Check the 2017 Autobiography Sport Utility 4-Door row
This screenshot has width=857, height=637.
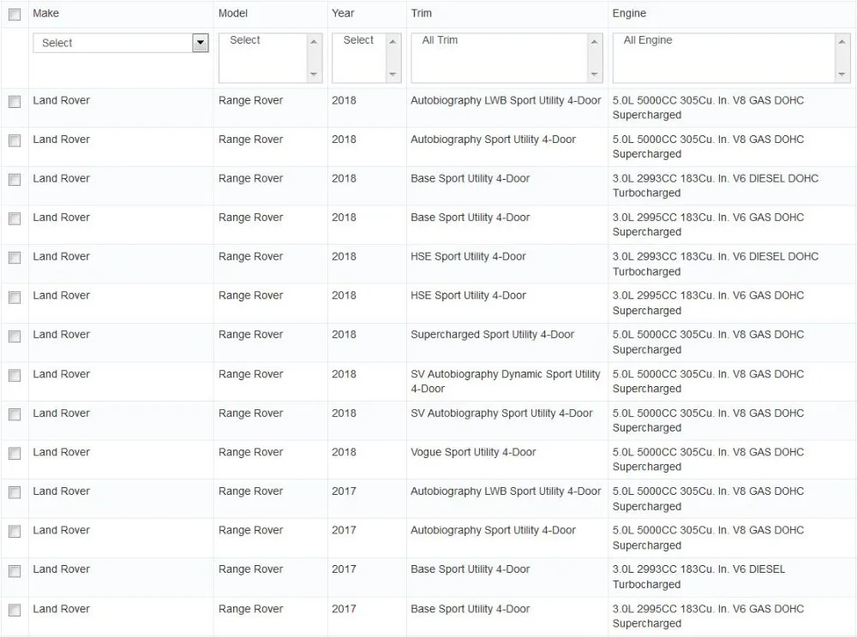tap(15, 532)
